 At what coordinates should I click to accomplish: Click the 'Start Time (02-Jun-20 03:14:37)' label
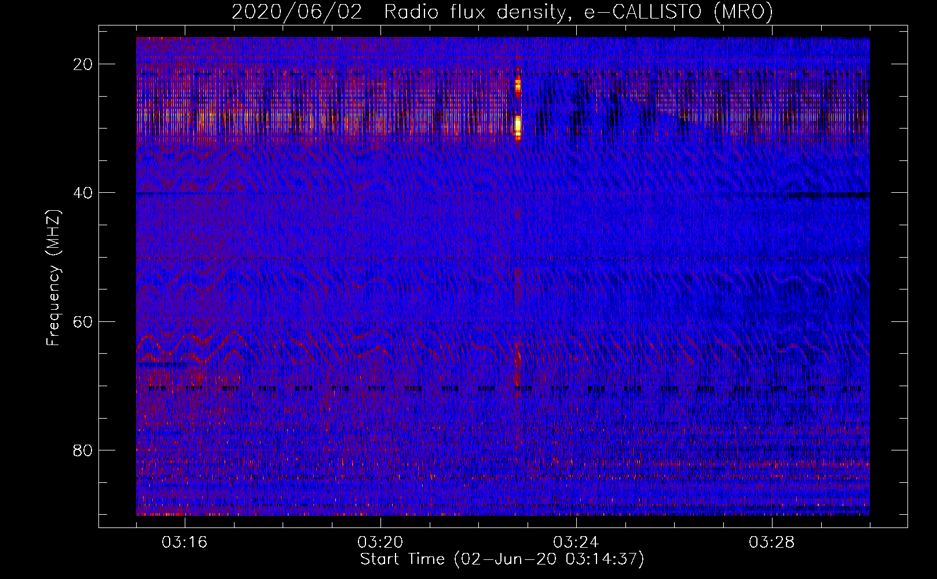click(x=502, y=559)
